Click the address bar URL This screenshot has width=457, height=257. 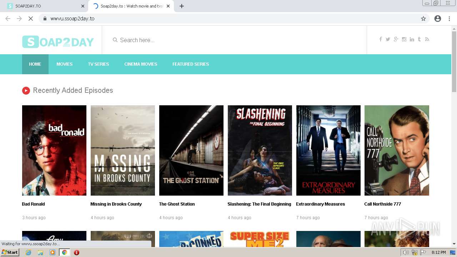click(x=72, y=19)
